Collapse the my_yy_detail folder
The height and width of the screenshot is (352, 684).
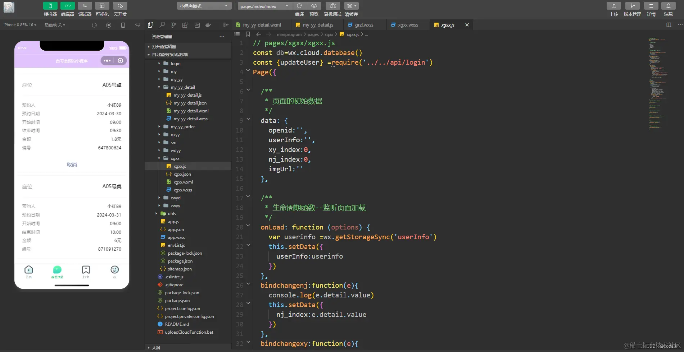tap(188, 87)
